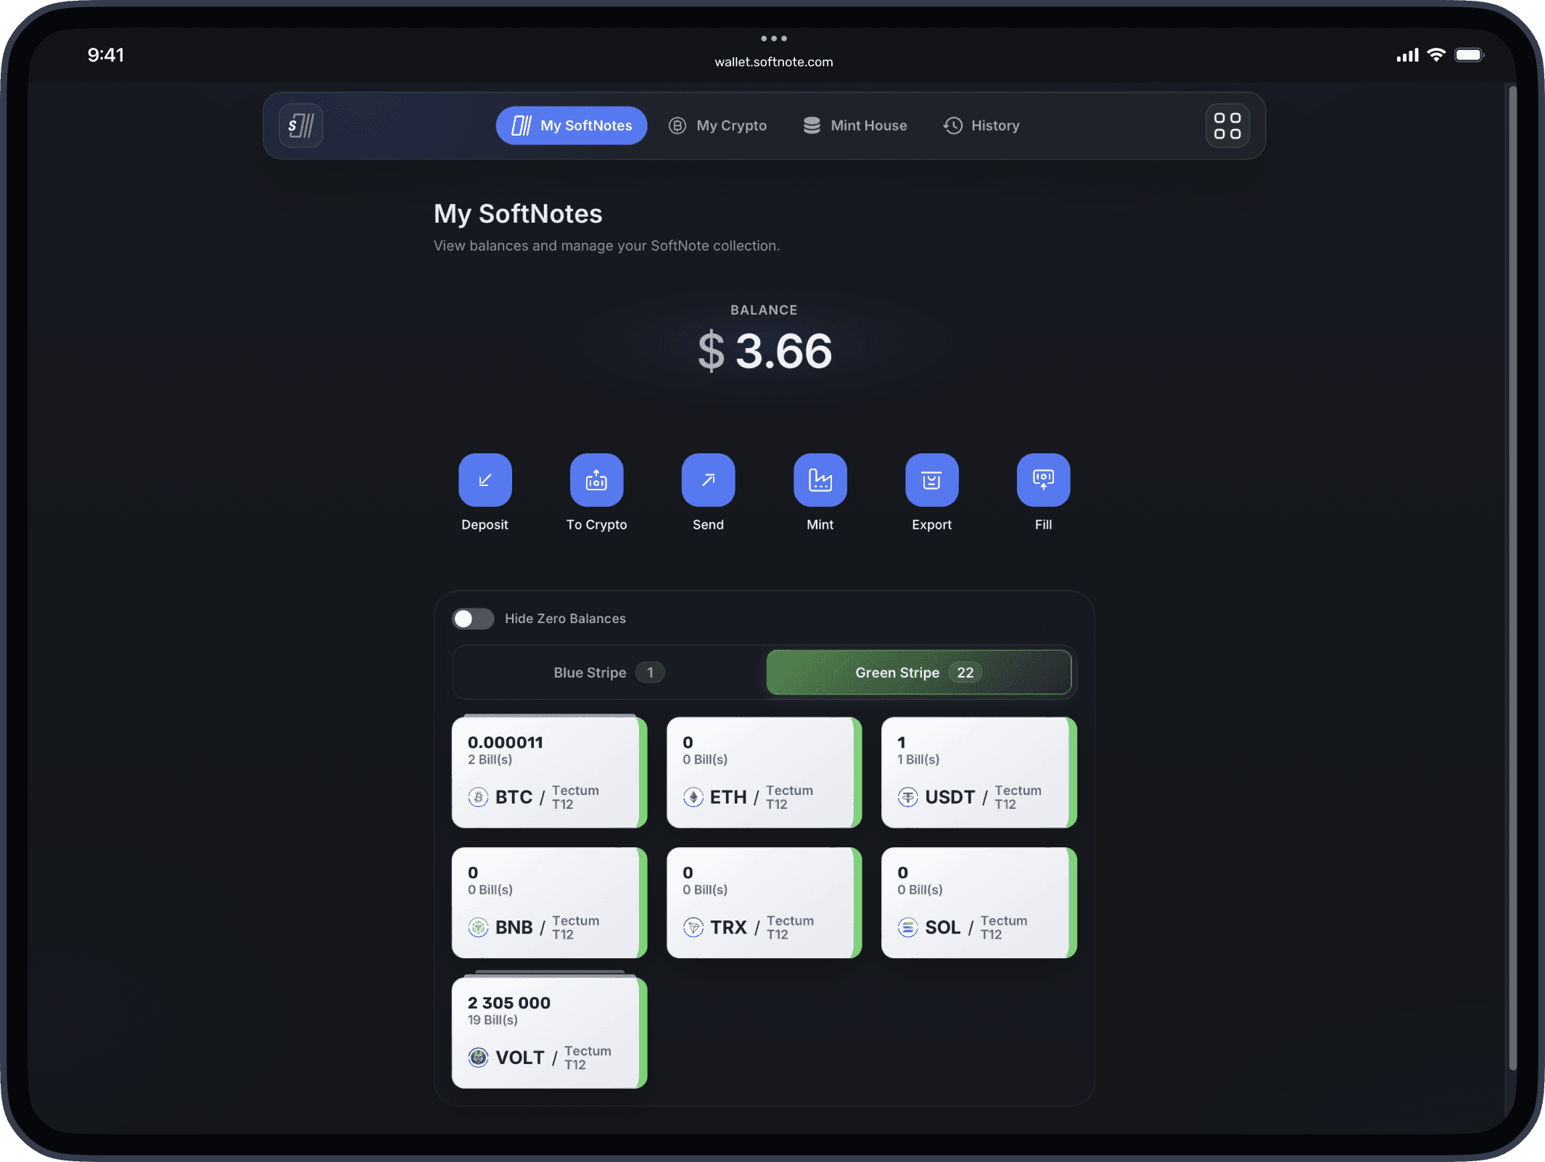The width and height of the screenshot is (1545, 1162).
Task: Open the VOLT 2 305 000 card
Action: click(x=549, y=1033)
